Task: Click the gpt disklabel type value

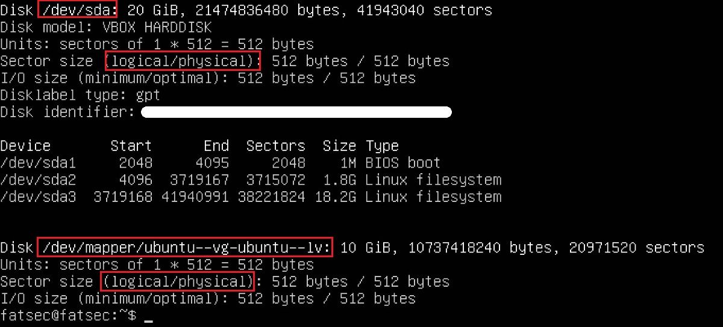Action: click(x=148, y=95)
